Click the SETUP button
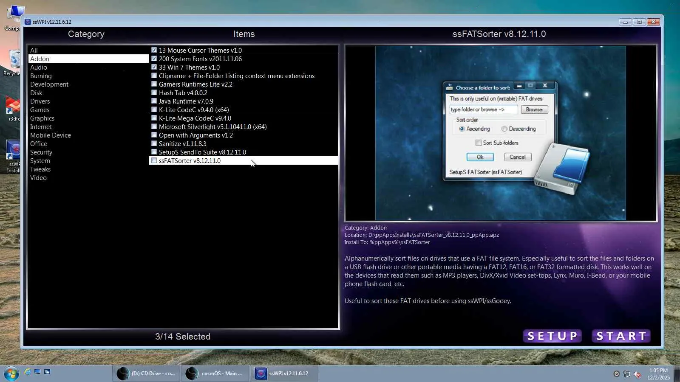 (x=552, y=336)
